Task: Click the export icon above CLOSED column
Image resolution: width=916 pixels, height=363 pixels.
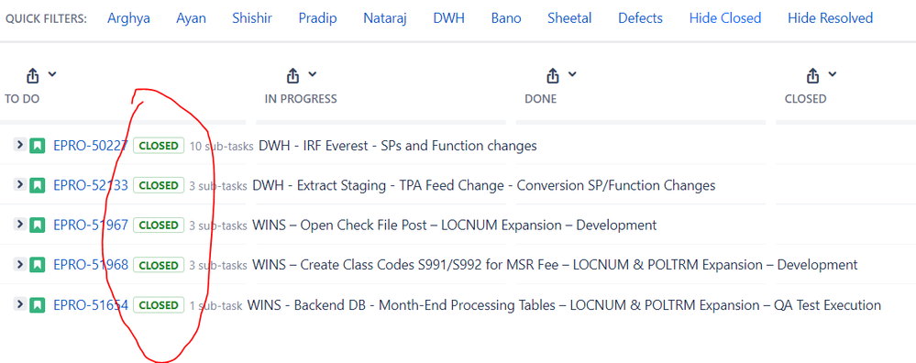Action: pyautogui.click(x=812, y=75)
